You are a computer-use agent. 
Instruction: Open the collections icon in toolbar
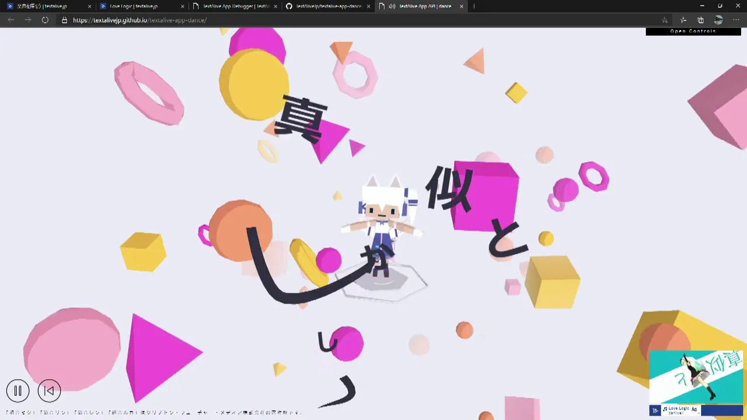pos(701,20)
